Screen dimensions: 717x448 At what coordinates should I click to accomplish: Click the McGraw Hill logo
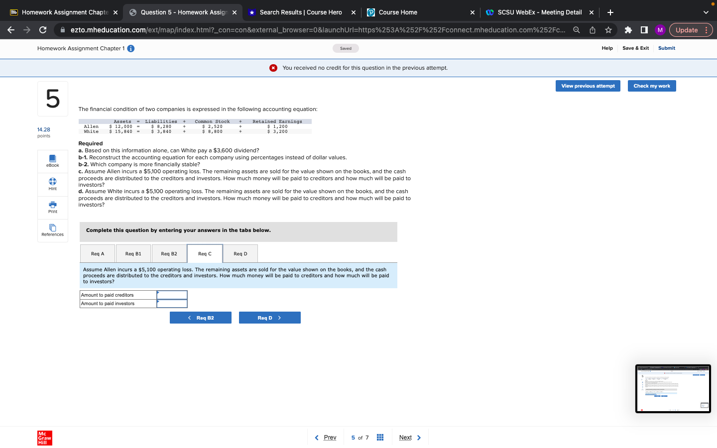point(45,438)
